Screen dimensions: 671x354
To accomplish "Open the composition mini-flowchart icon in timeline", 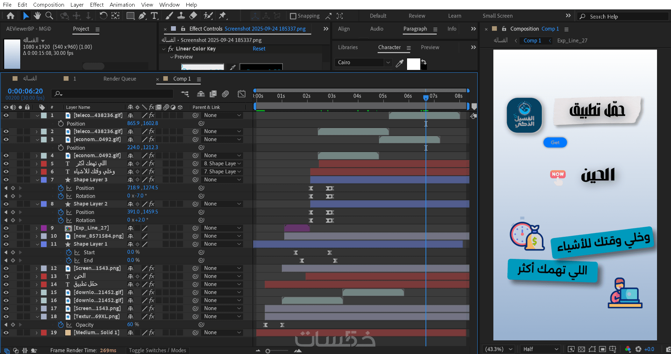I will (185, 94).
